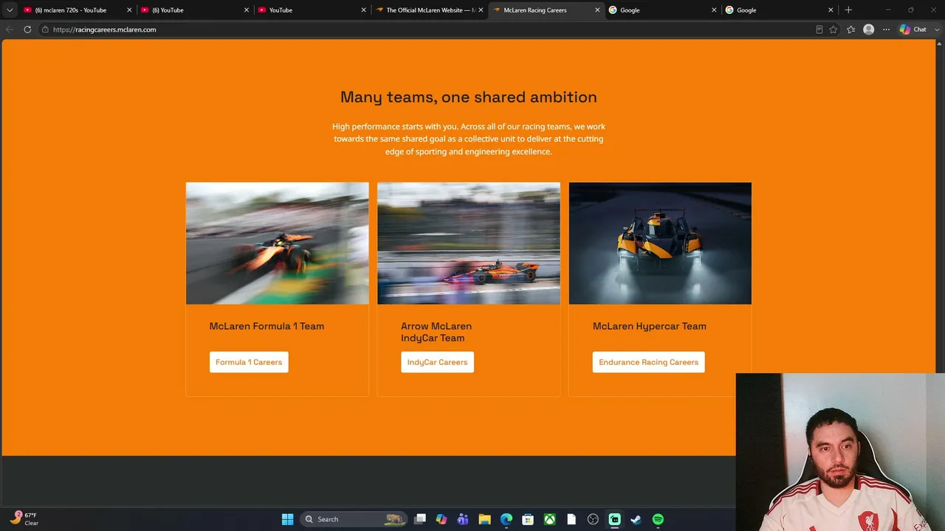
Task: Close the 'mclaren 720s - YouTube' tab
Action: pos(129,10)
